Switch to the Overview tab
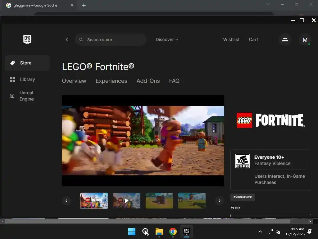The height and width of the screenshot is (239, 318). (74, 81)
